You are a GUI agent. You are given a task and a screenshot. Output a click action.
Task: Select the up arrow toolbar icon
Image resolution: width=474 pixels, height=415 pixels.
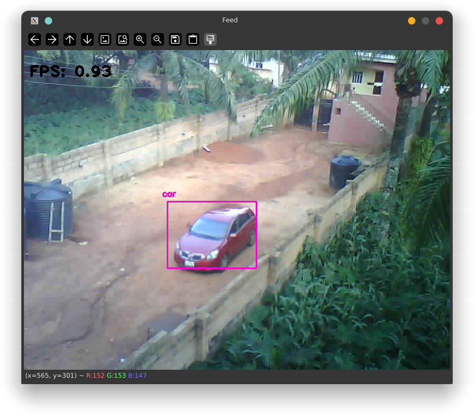point(70,39)
